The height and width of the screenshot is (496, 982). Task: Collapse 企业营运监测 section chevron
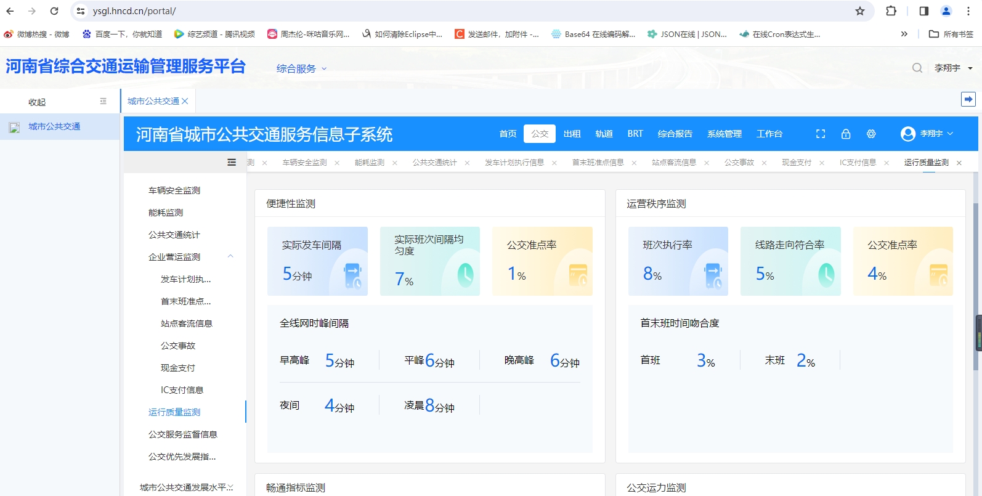point(230,256)
